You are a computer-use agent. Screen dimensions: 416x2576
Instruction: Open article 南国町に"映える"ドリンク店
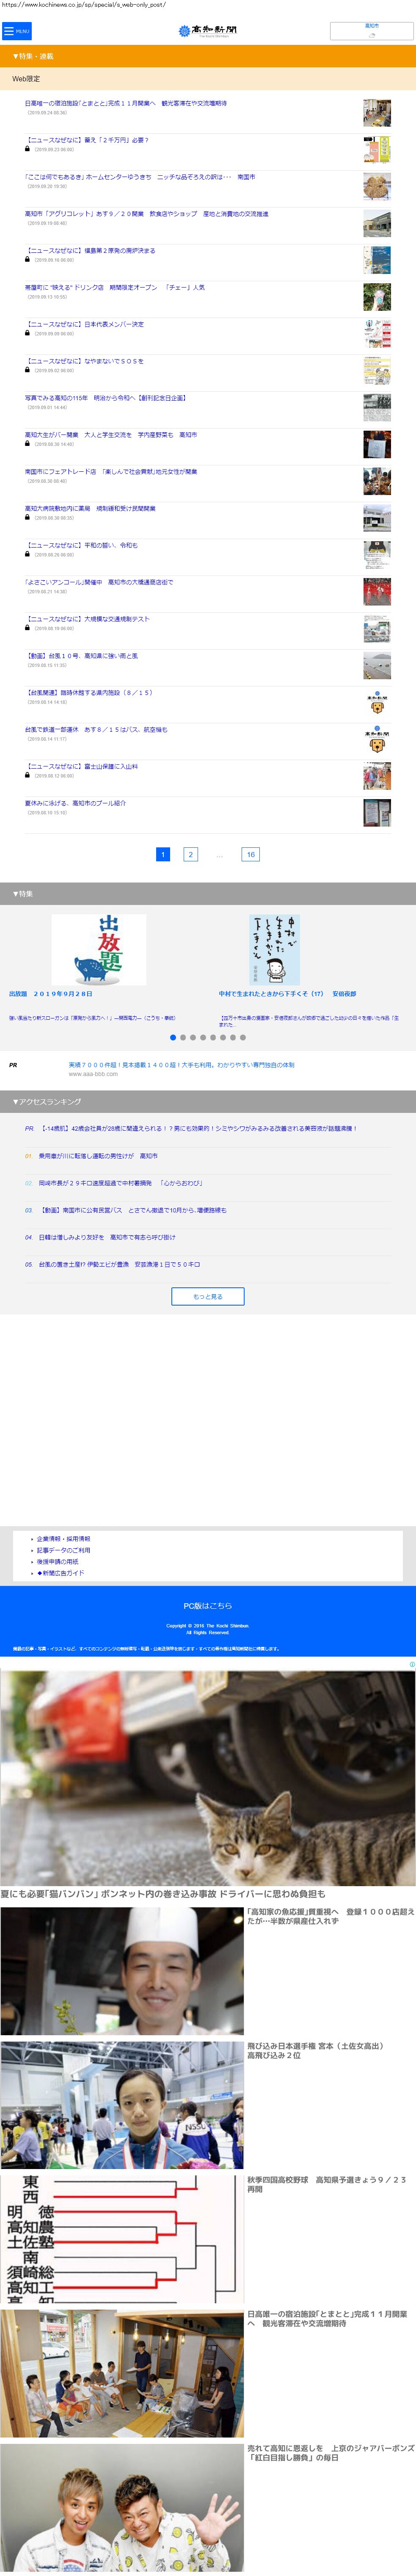pos(115,287)
